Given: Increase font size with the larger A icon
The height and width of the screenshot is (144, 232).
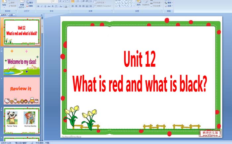Looking at the screenshot, I should 60,1.
